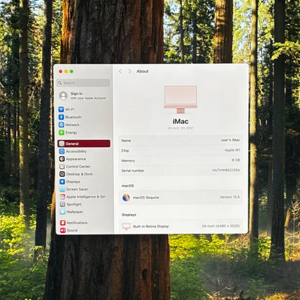Open the Displays sidebar icon

tap(62, 182)
